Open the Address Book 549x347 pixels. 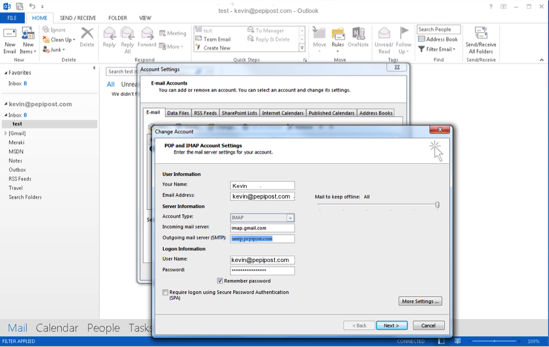438,39
